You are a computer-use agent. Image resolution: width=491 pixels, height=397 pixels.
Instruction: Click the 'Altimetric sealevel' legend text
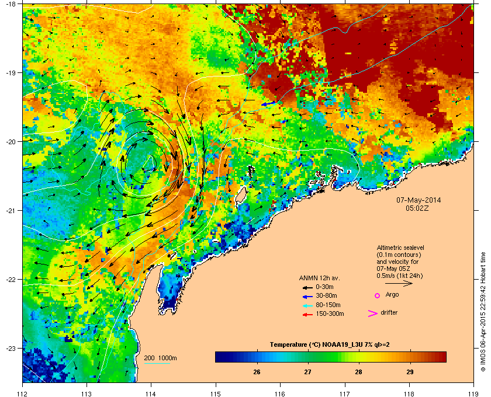click(400, 248)
